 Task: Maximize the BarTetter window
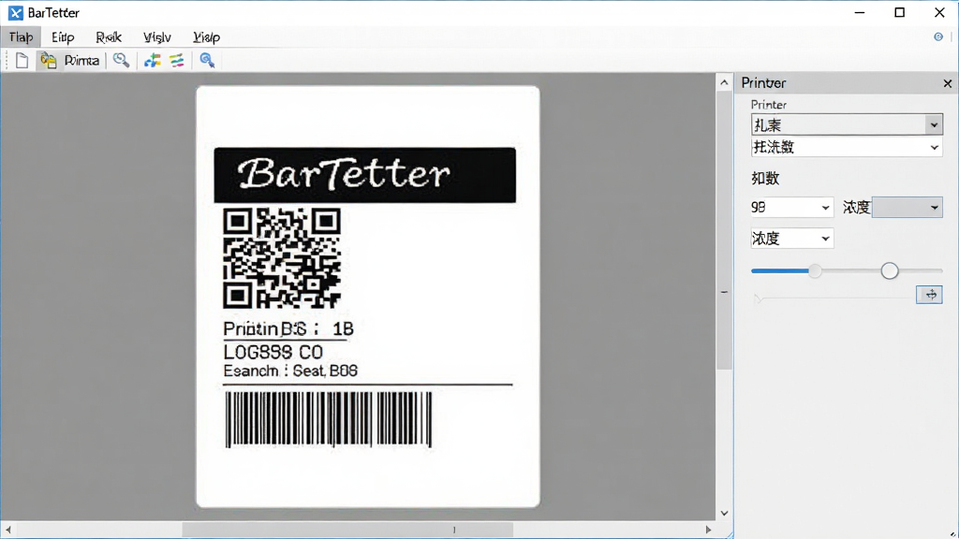pyautogui.click(x=900, y=13)
